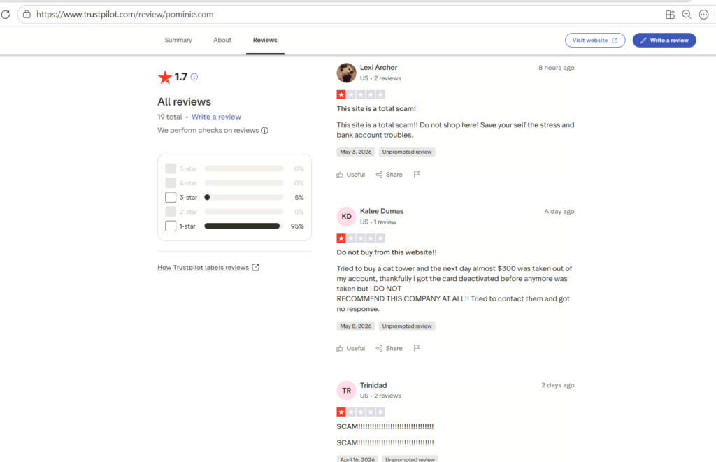Click 'This site is a total scam!' title

tap(376, 108)
